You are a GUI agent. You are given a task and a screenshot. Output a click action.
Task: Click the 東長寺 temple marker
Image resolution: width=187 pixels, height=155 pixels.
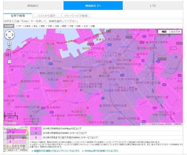(x=138, y=54)
